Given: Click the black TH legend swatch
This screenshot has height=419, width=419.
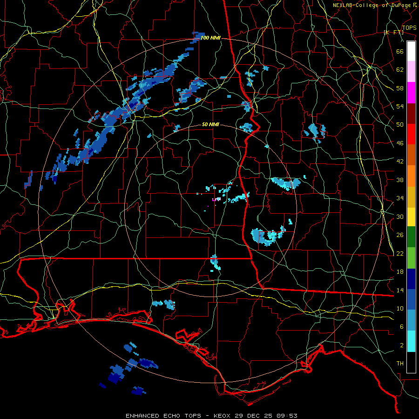Looking at the screenshot, I should click(x=411, y=362).
